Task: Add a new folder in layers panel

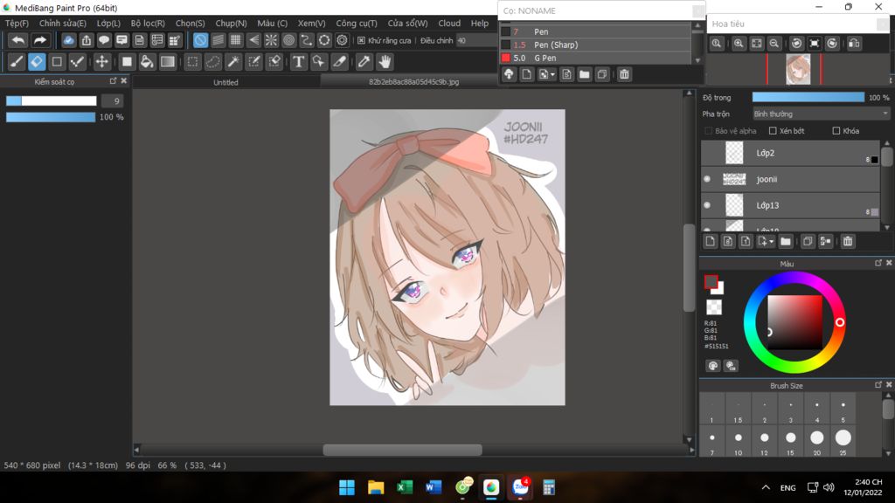Action: click(x=786, y=242)
